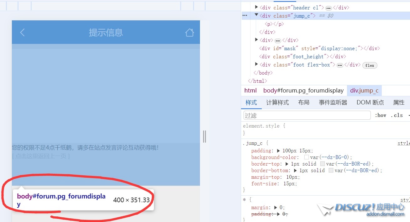Click the 您的权限不足 message text
This screenshot has width=410, height=222.
click(85, 147)
